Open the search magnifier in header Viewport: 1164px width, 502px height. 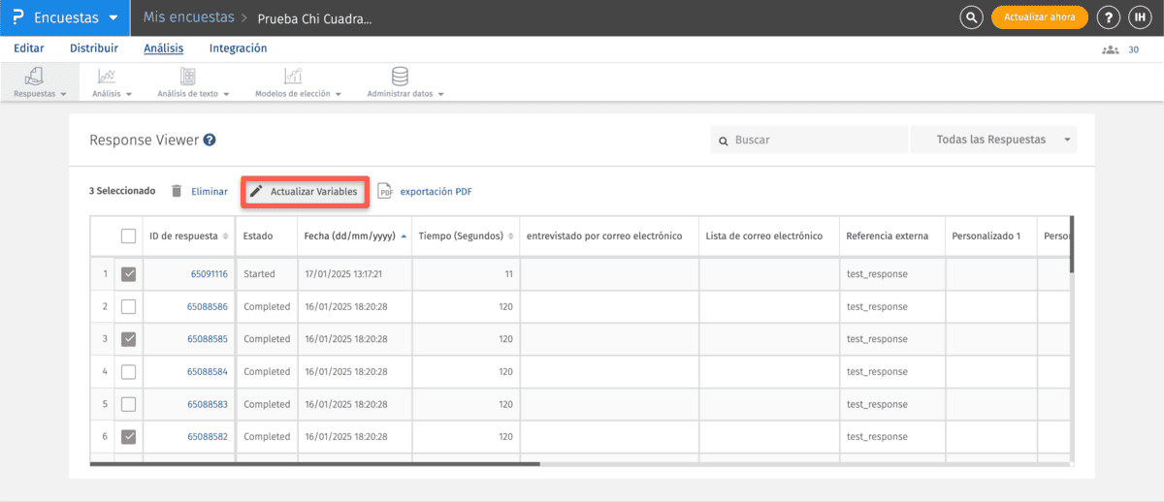[971, 17]
